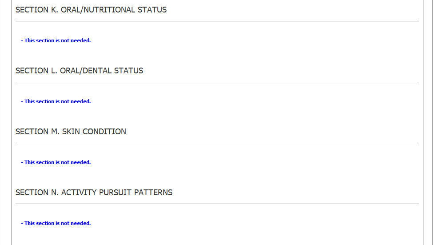Click the divider line below Section K heading
The height and width of the screenshot is (245, 435).
[x=217, y=21]
